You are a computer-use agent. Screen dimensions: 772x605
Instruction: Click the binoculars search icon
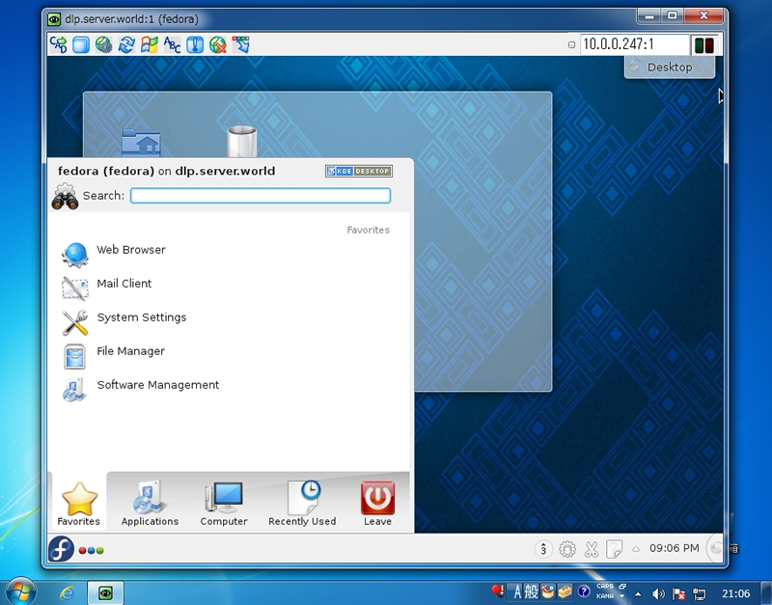(65, 197)
